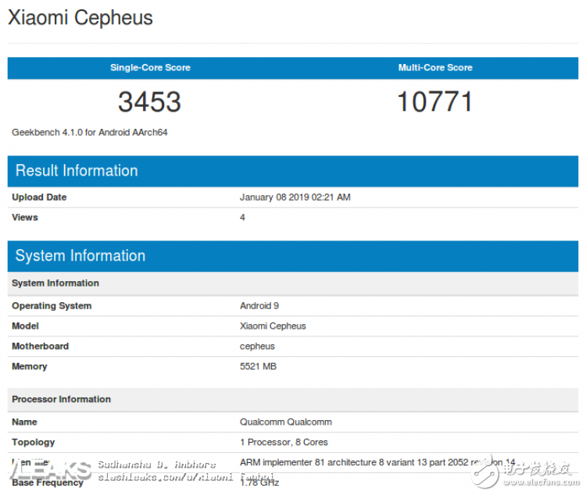This screenshot has height=495, width=586.
Task: Click the Result Information section header
Action: 293,171
